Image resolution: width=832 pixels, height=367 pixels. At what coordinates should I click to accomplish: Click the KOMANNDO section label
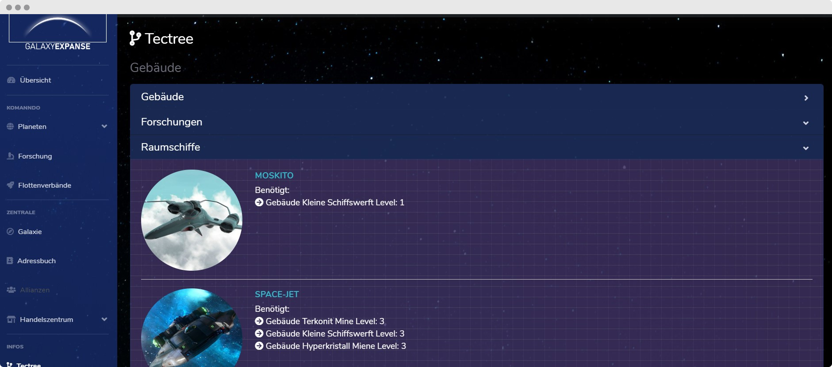point(23,108)
